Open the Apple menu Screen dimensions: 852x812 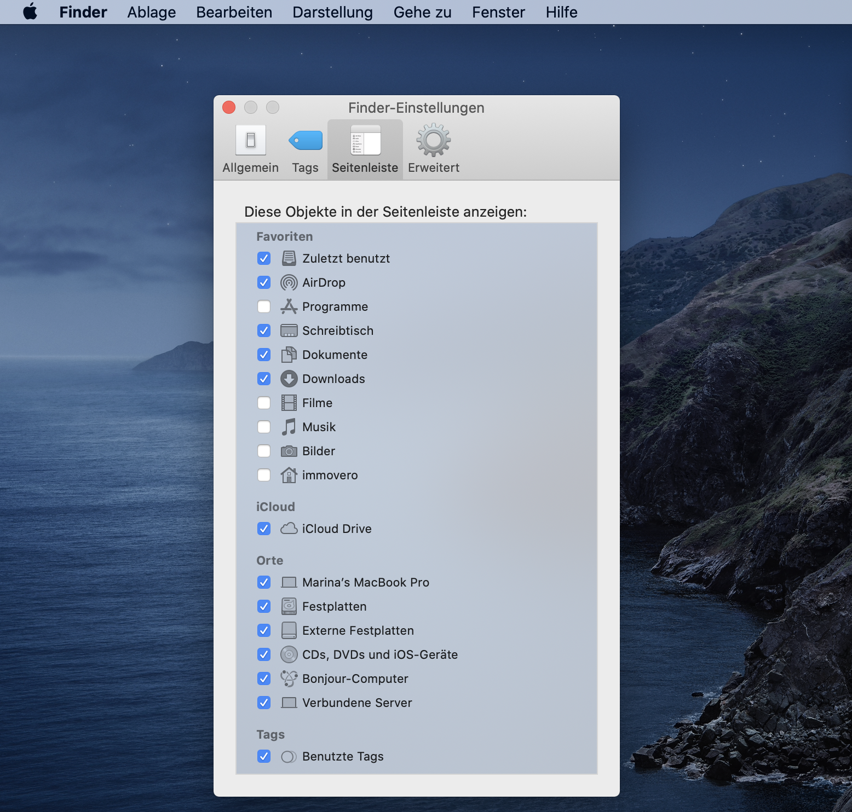(30, 11)
